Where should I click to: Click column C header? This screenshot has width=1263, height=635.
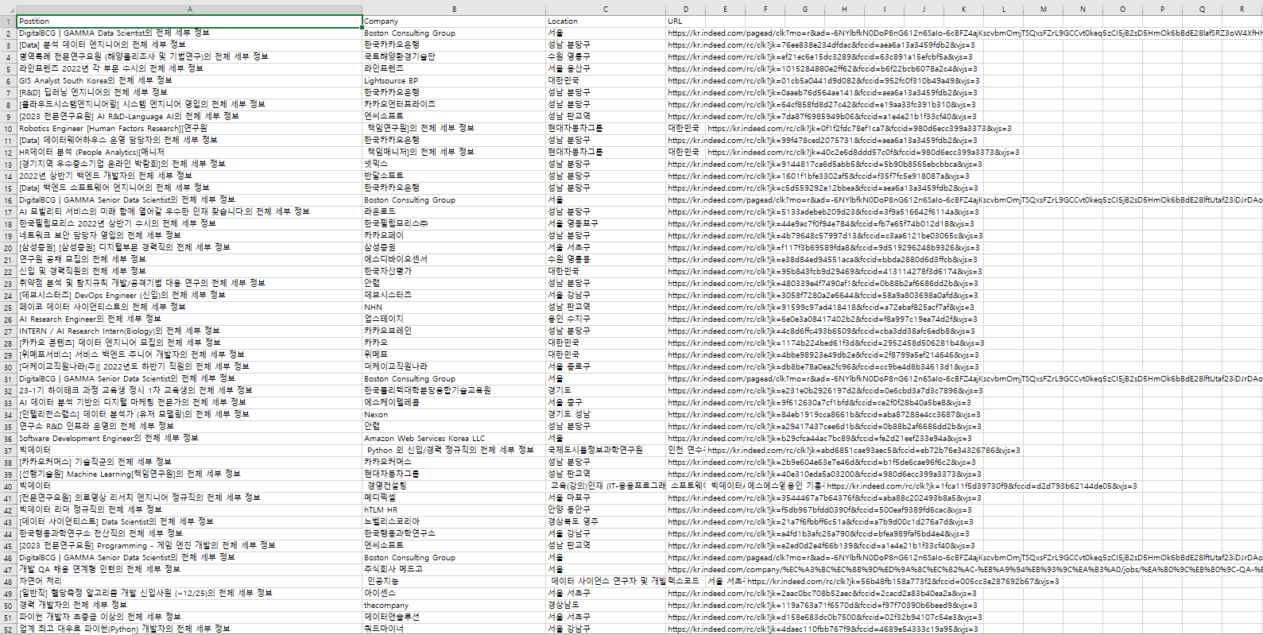point(606,10)
